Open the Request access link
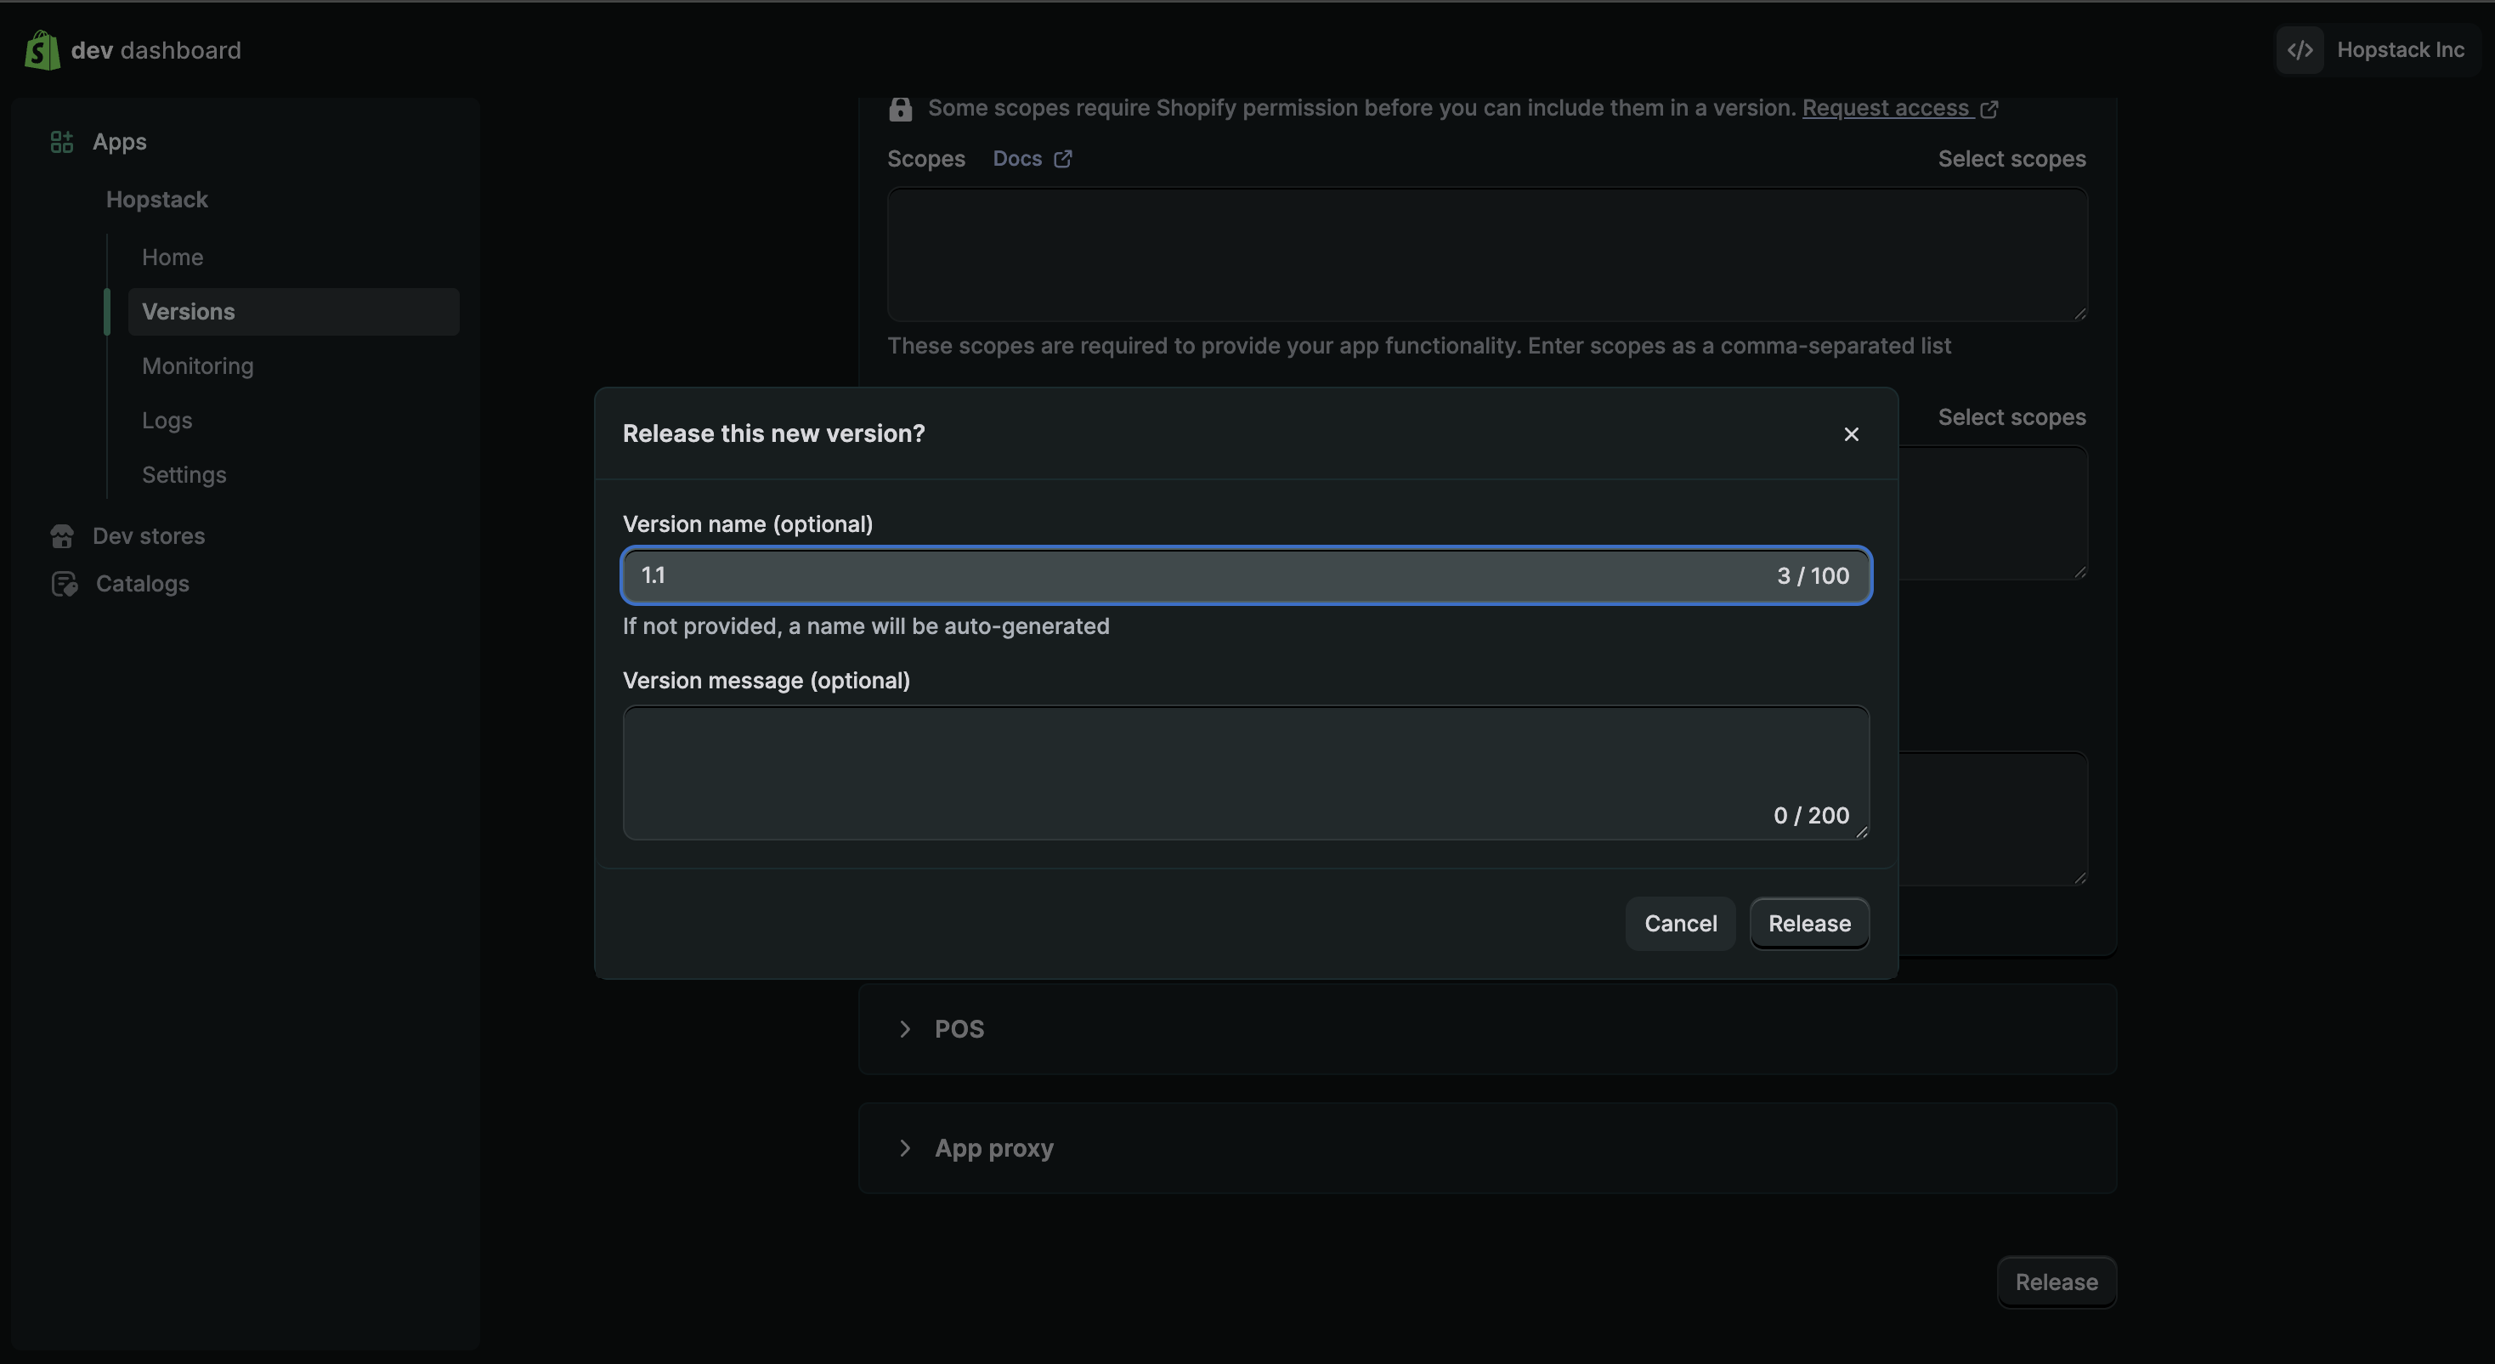 (x=1886, y=108)
